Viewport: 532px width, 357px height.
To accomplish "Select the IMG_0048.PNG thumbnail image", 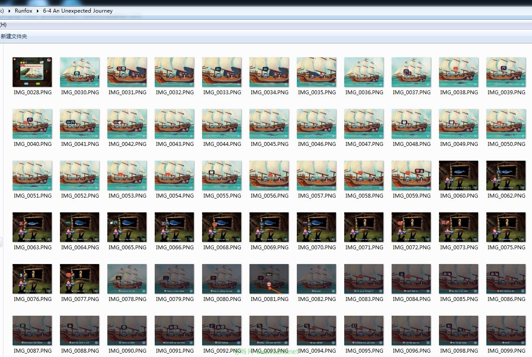I will 411,124.
